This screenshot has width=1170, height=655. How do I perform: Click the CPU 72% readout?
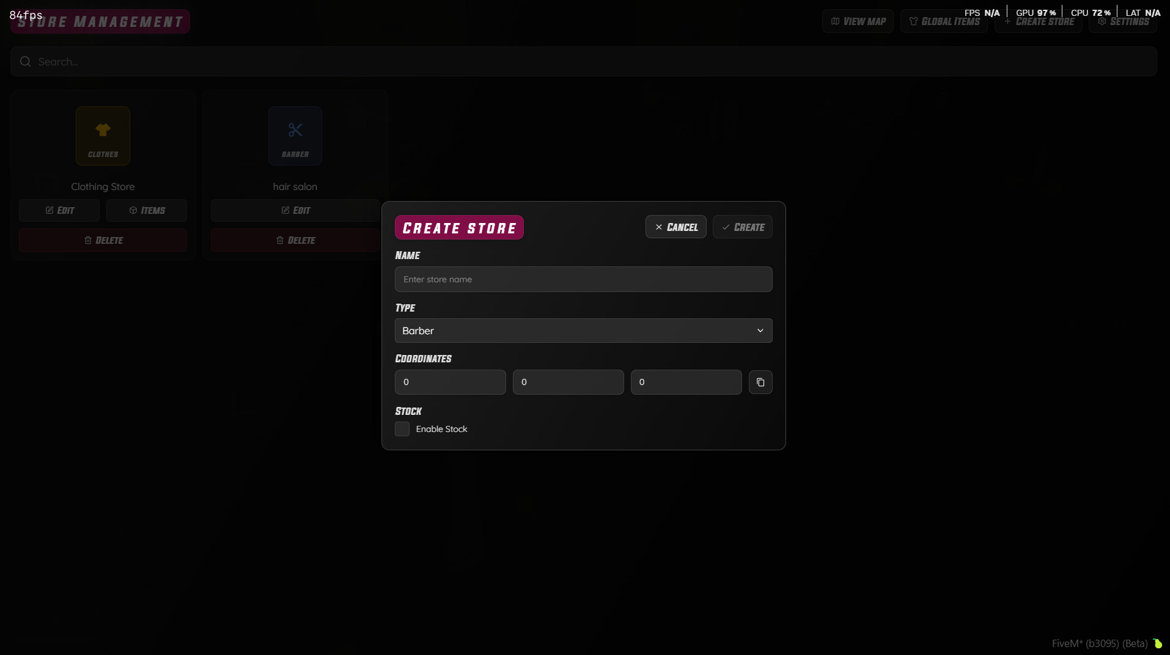point(1091,13)
